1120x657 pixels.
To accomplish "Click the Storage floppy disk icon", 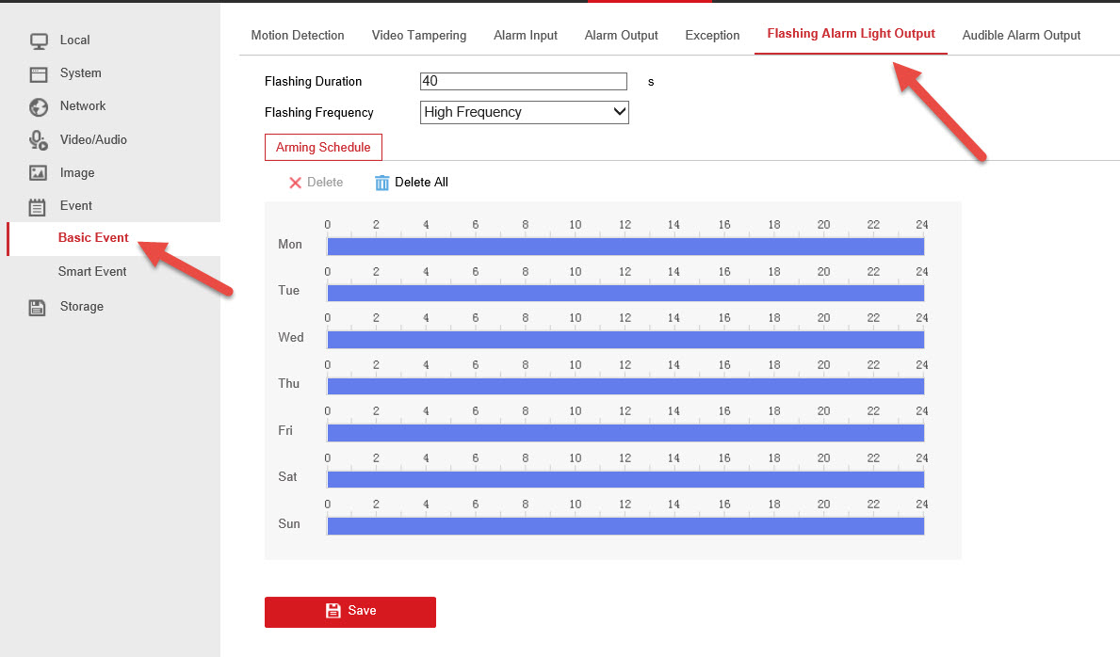I will coord(39,307).
